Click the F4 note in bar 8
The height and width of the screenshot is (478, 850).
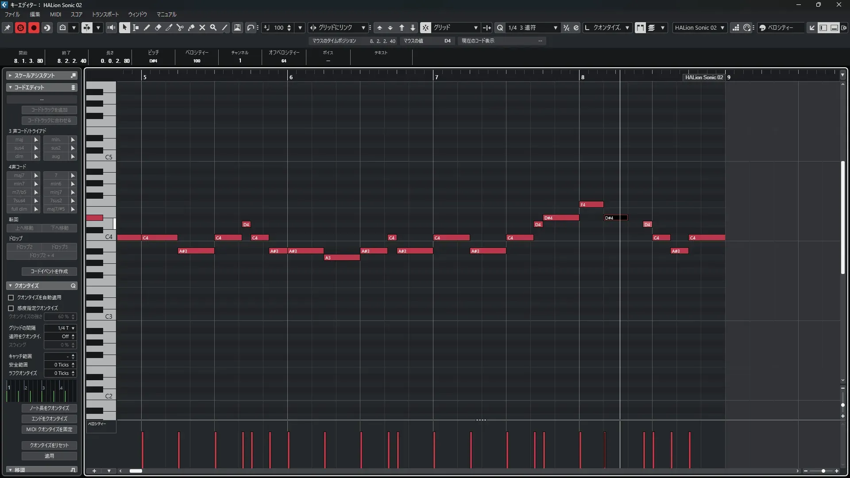591,204
